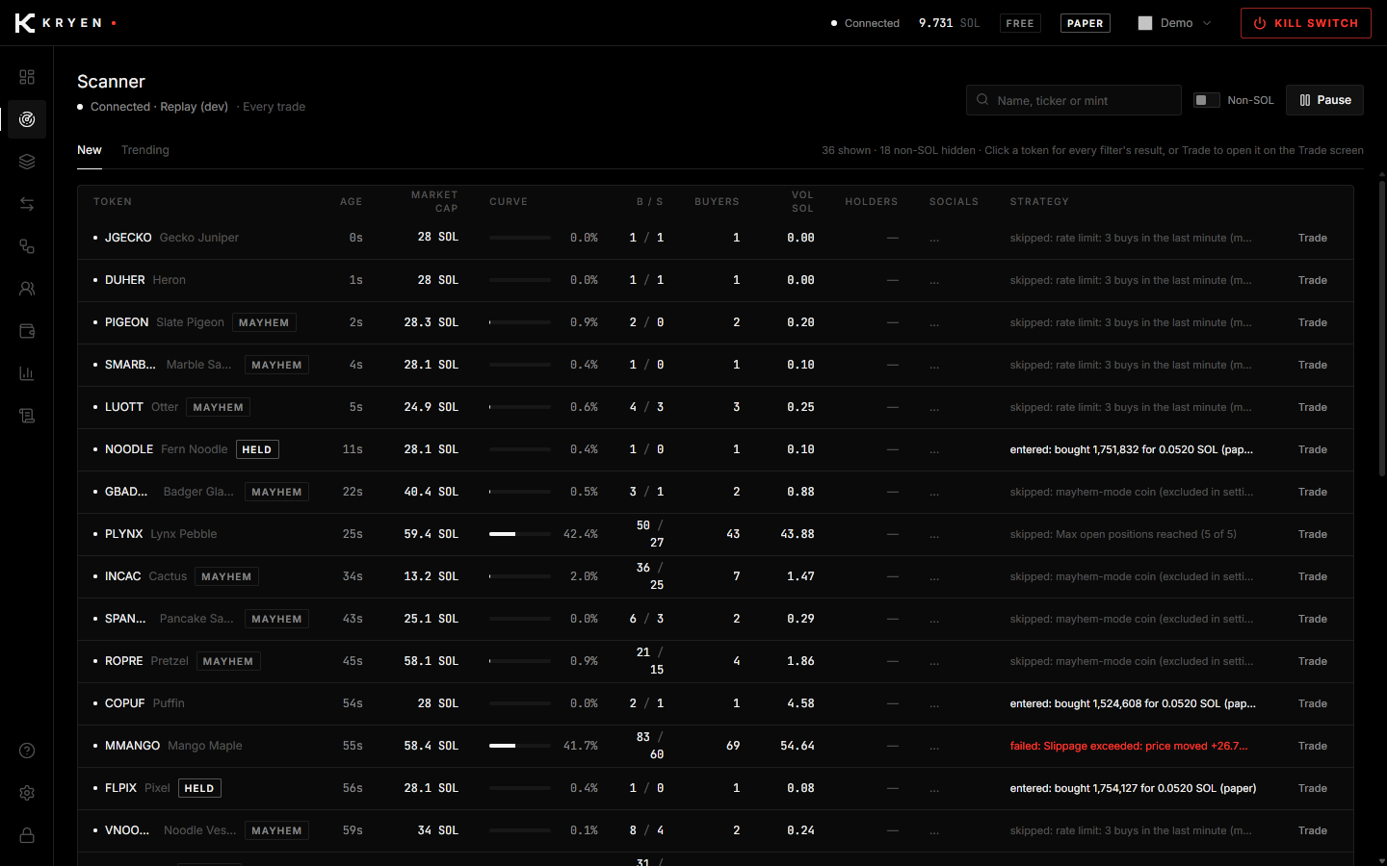Image resolution: width=1387 pixels, height=866 pixels.
Task: Open the wallet icon in sidebar
Action: [27, 331]
